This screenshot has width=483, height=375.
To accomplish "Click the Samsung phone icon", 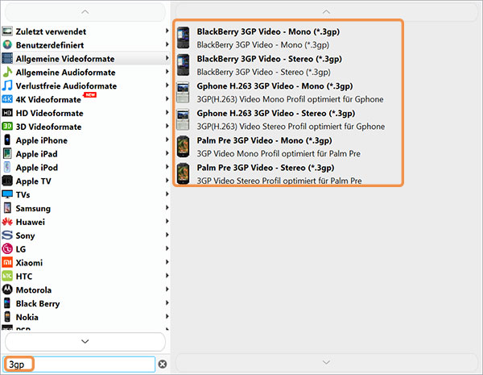I will click(x=7, y=208).
